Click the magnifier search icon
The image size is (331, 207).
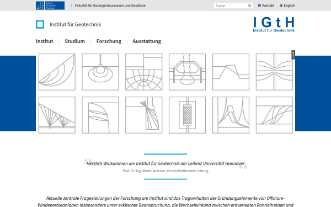(x=250, y=6)
